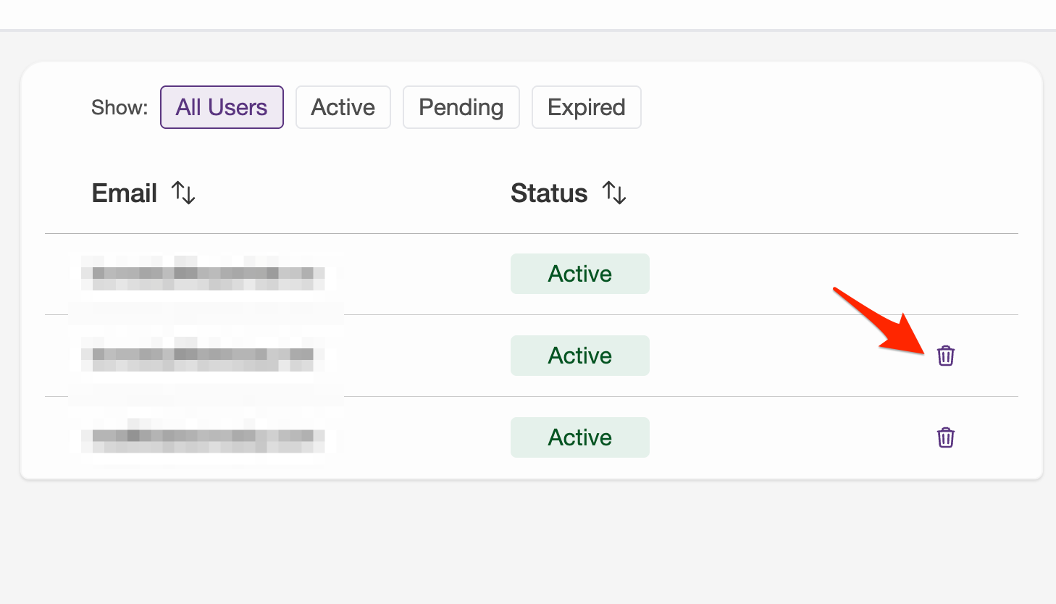The height and width of the screenshot is (604, 1056).
Task: Show only Active users filter
Action: tap(343, 107)
